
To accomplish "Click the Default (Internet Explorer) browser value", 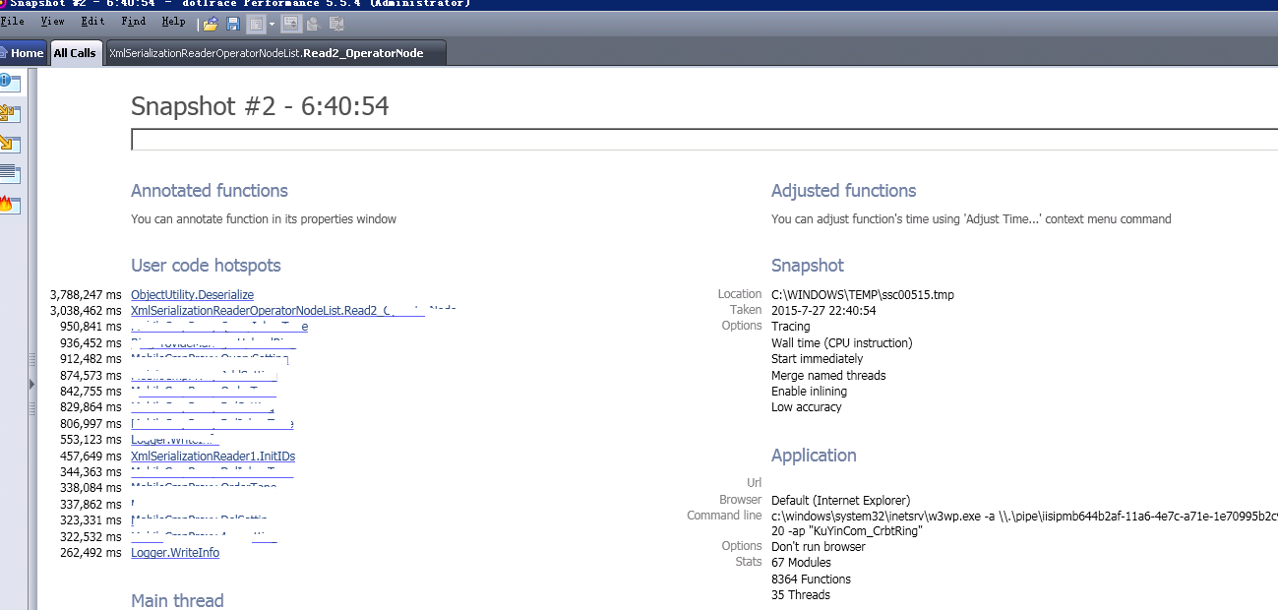I will tap(841, 500).
